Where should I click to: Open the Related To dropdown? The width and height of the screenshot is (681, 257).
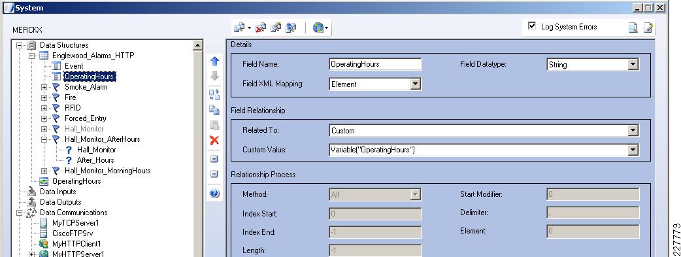click(x=633, y=130)
